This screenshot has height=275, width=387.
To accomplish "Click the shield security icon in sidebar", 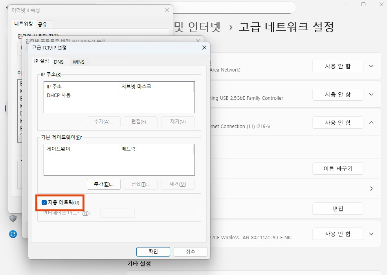I will 13,218.
